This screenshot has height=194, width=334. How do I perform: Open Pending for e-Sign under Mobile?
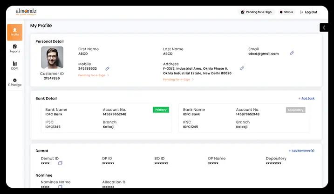94,75
